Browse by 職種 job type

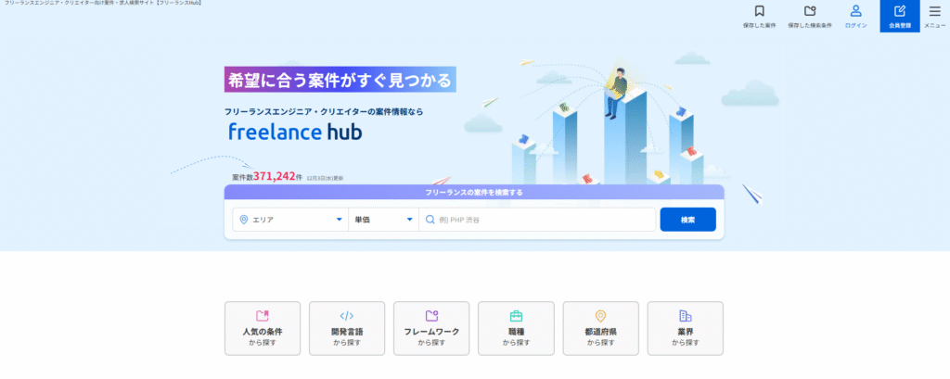516,328
